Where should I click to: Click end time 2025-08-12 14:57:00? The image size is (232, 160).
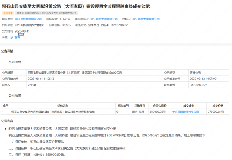[x=203, y=79]
